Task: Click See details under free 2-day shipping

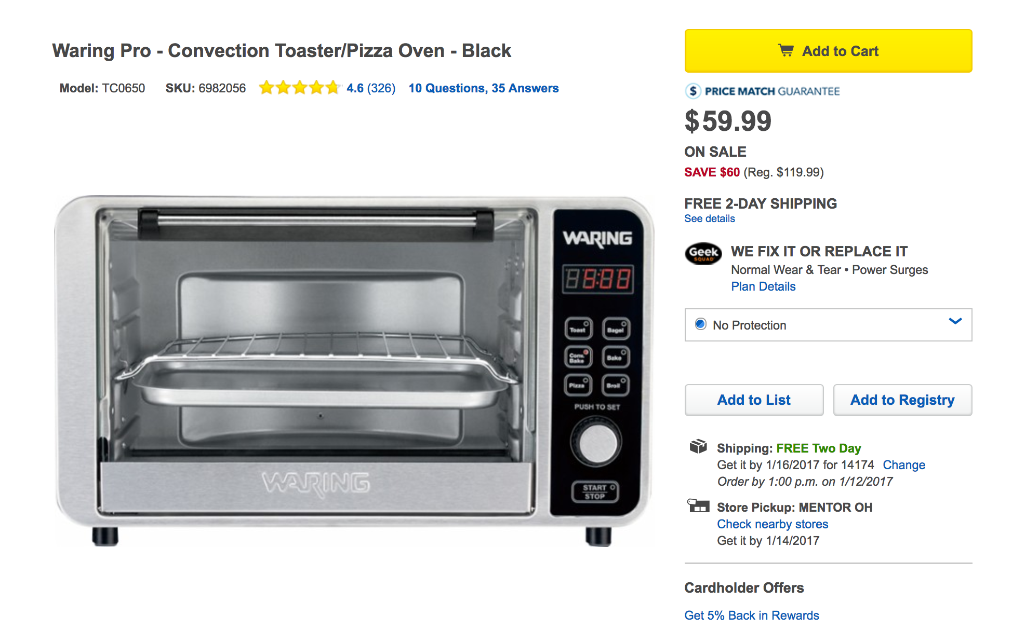Action: 710,218
